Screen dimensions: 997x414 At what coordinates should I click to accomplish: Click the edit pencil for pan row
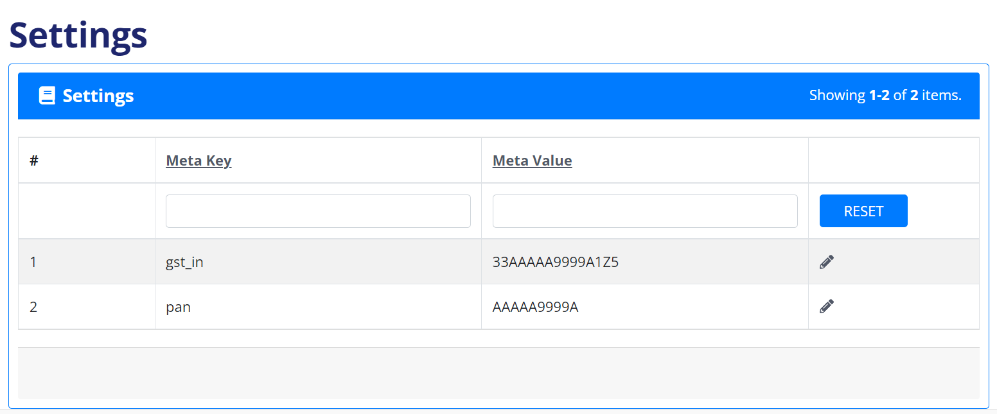pyautogui.click(x=827, y=307)
